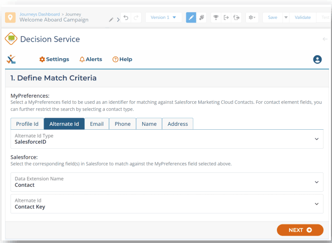Viewport: 332px width, 243px height.
Task: Click the Validate button
Action: pyautogui.click(x=302, y=18)
